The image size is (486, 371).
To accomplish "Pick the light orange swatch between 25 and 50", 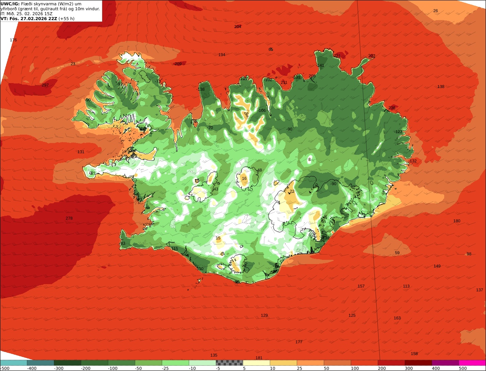I will click(310, 363).
